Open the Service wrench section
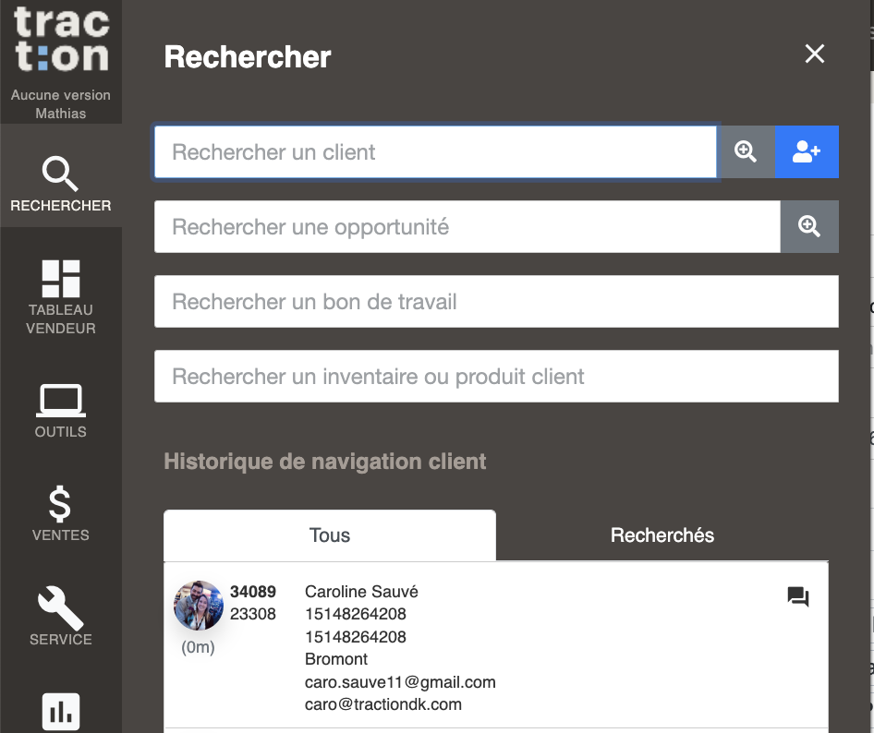Image resolution: width=874 pixels, height=733 pixels. [61, 616]
